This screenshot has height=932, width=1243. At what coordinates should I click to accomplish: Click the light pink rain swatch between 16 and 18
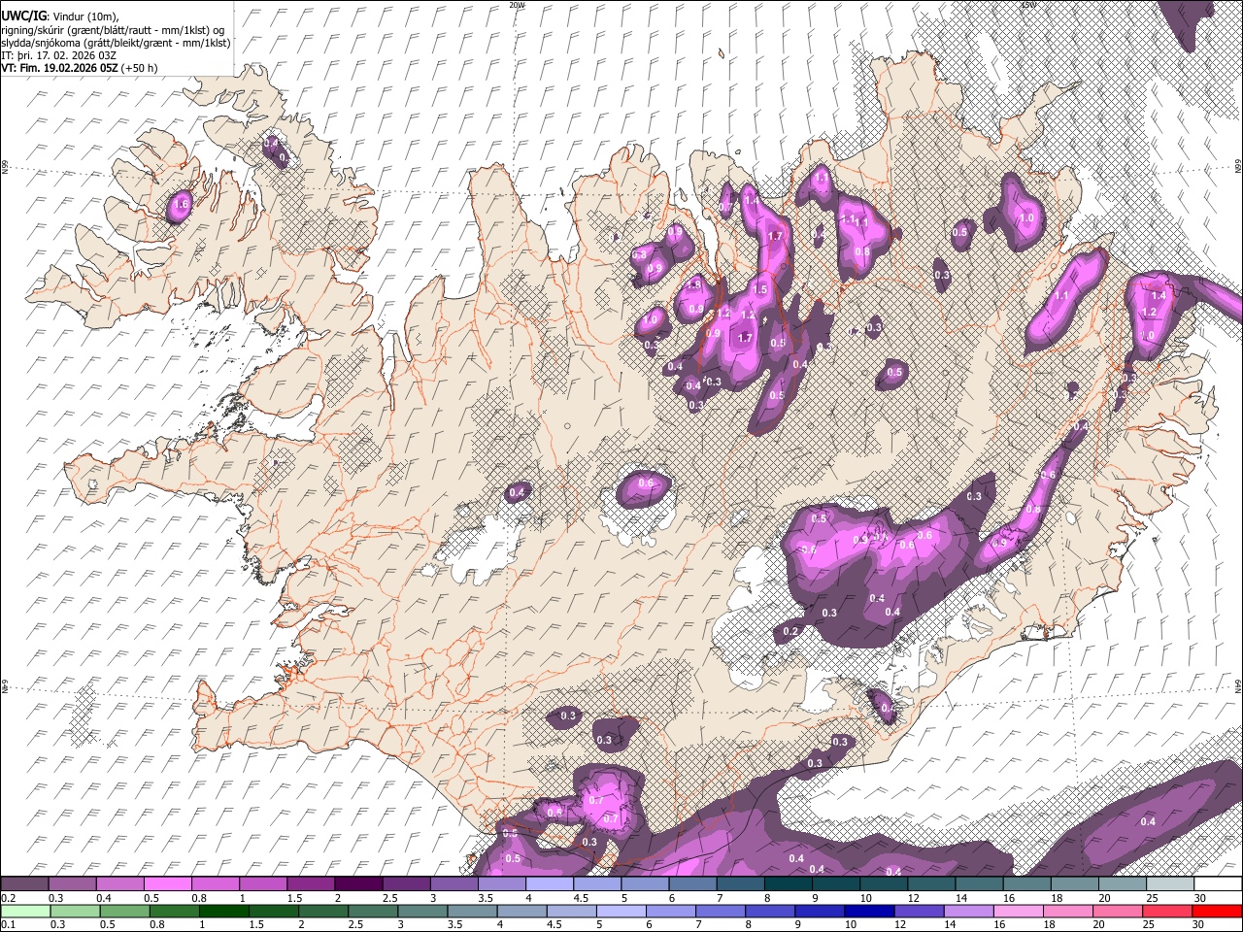coord(1017,911)
